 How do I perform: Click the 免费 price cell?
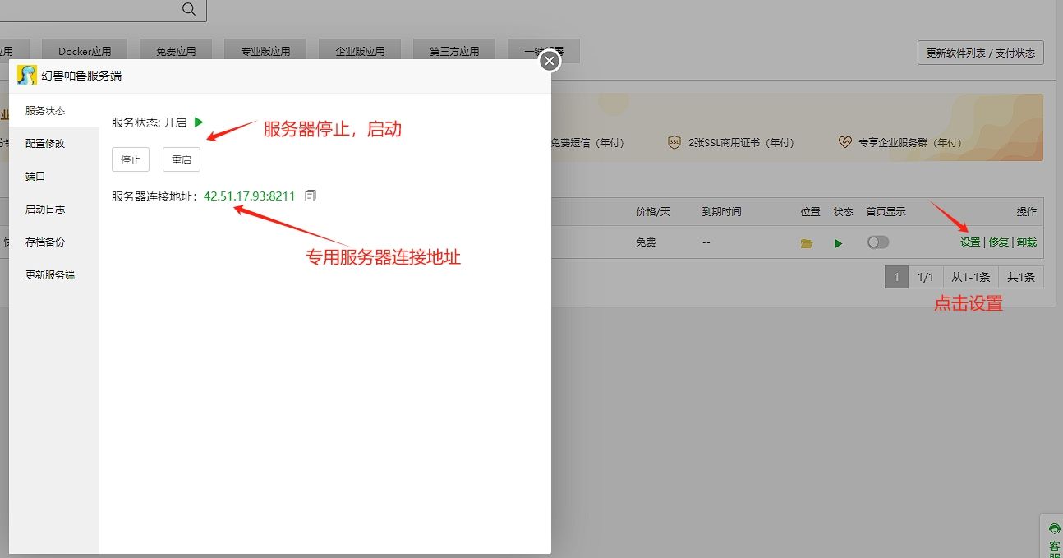pyautogui.click(x=646, y=243)
